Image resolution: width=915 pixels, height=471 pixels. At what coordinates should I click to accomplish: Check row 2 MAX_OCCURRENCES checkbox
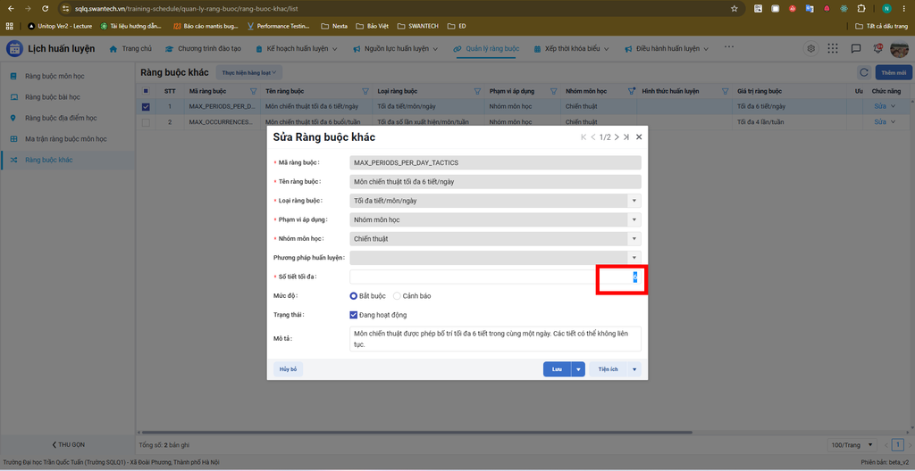(146, 122)
